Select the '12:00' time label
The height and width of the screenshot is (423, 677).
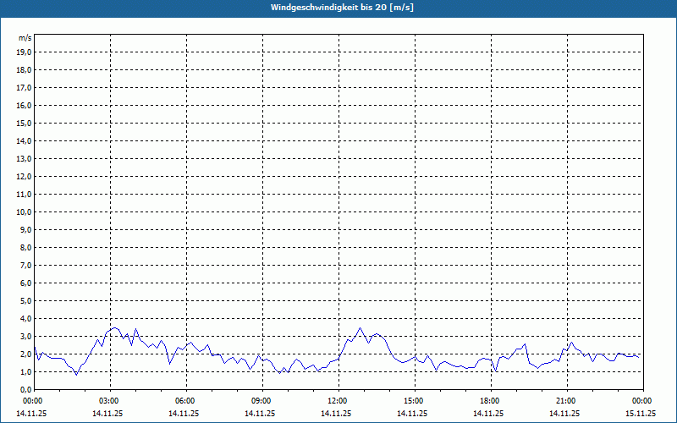(x=339, y=401)
